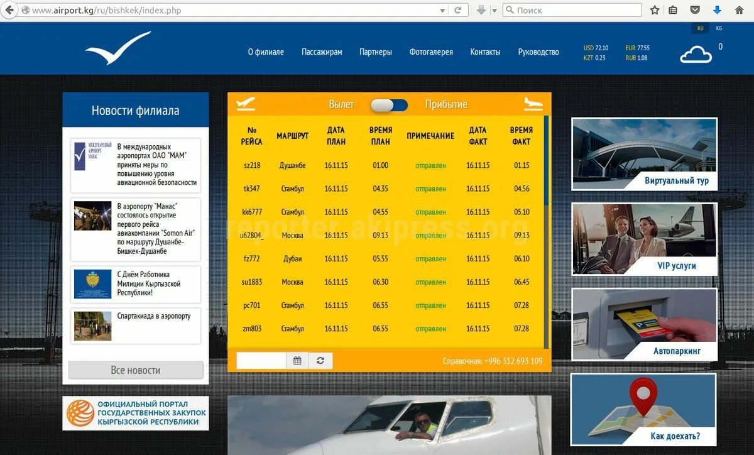754x455 pixels.
Task: Open the Партнеры menu
Action: 376,52
